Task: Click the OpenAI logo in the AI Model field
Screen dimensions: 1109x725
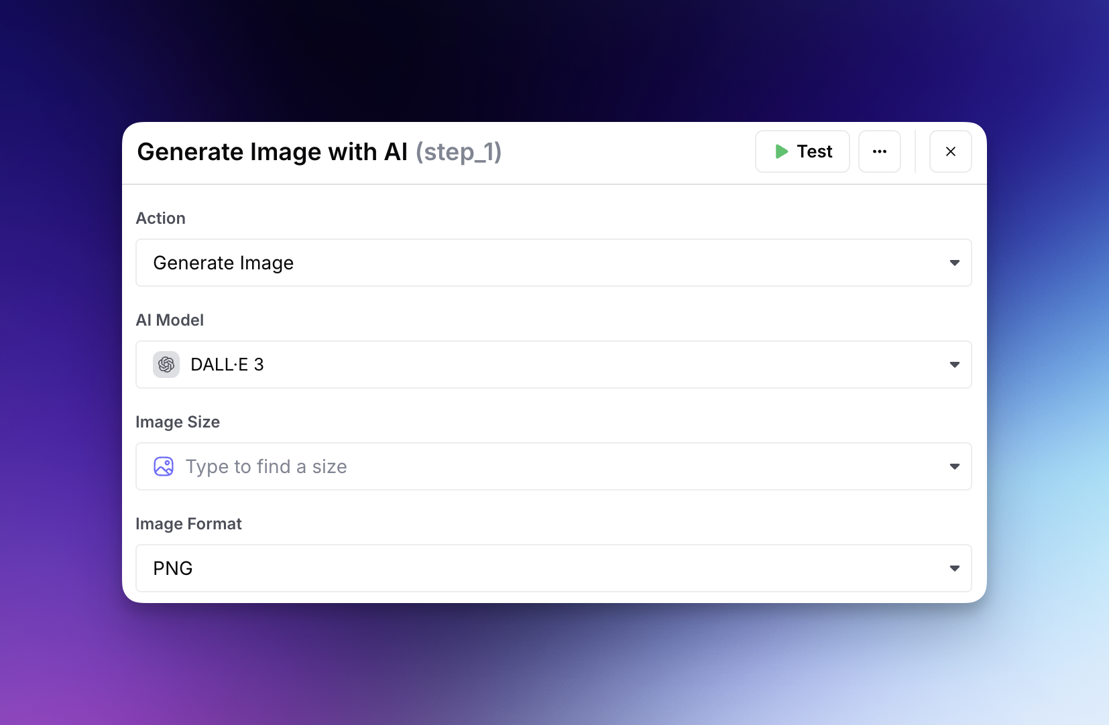Action: click(166, 365)
